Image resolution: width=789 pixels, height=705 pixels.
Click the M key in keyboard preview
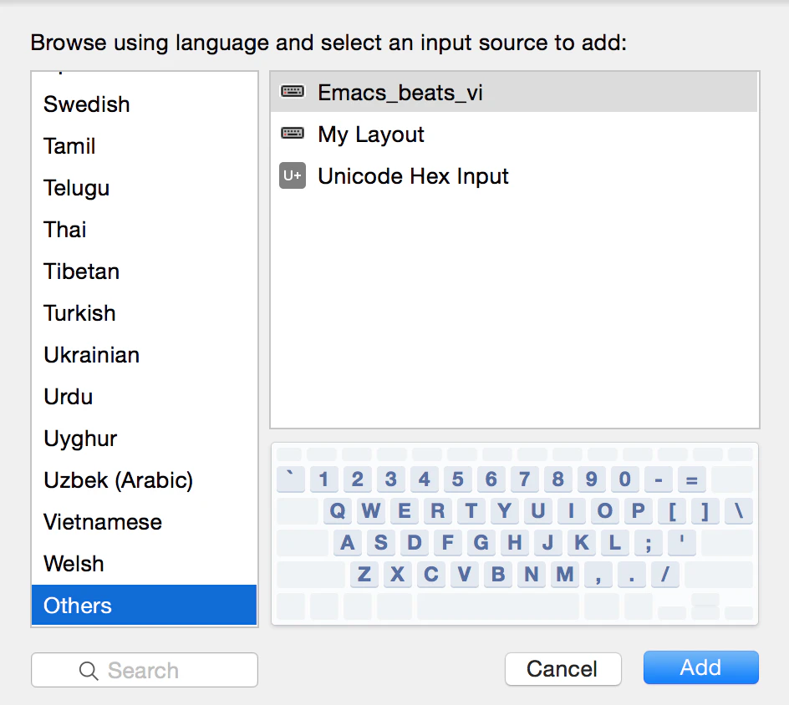(x=564, y=574)
